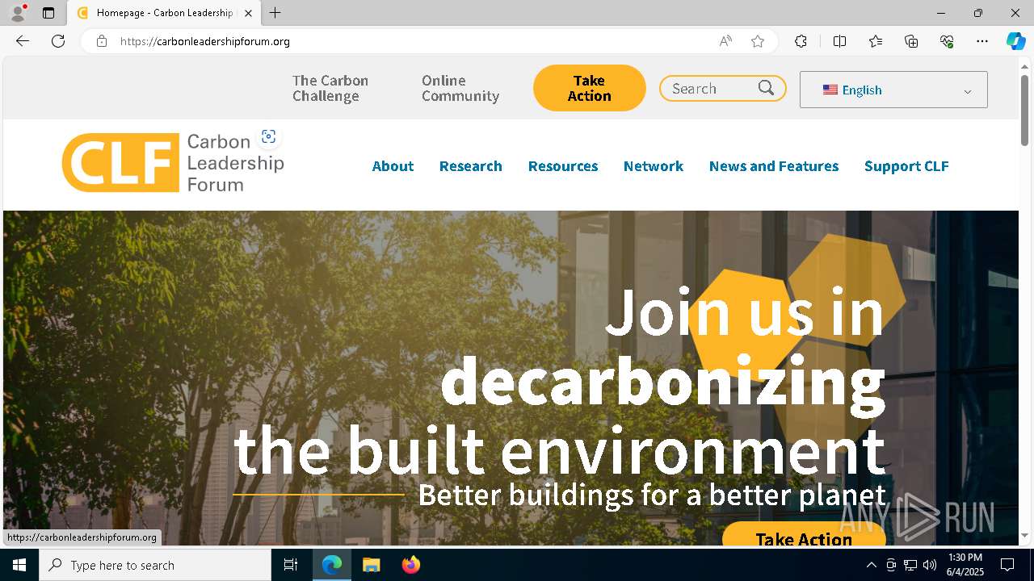1034x581 pixels.
Task: Open the Extensions icon
Action: click(801, 41)
